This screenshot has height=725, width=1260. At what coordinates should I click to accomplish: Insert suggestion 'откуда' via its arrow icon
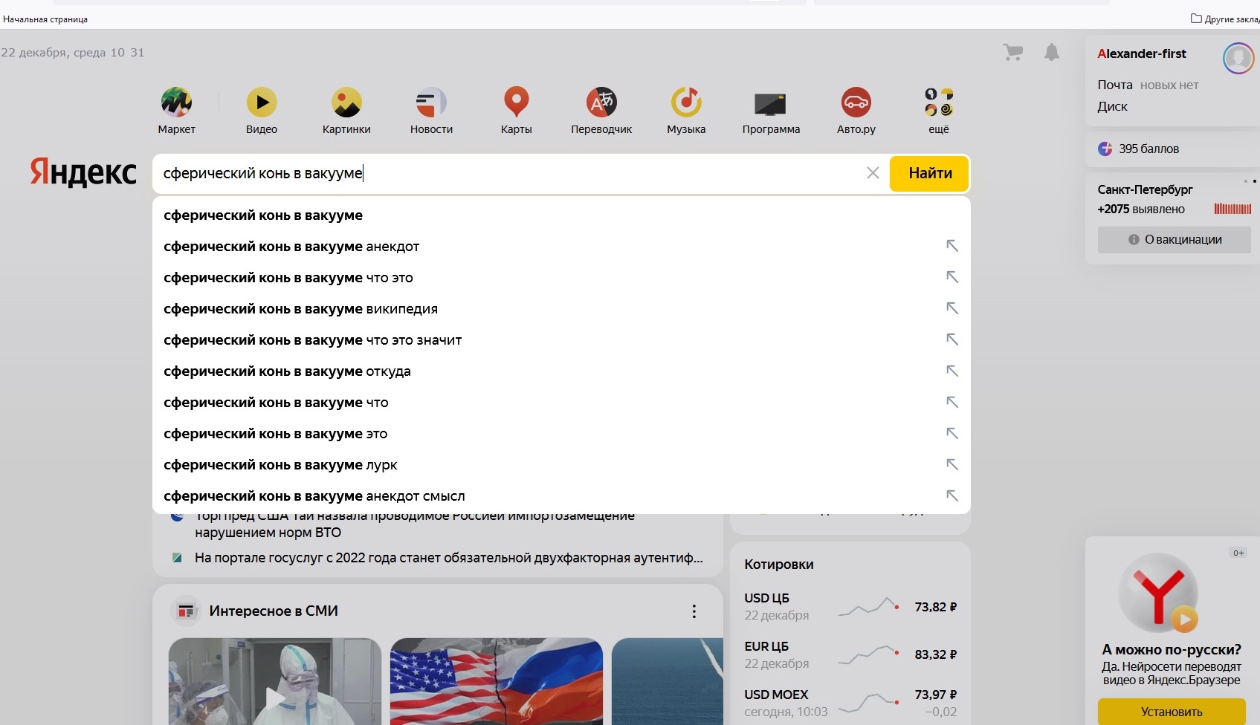point(952,371)
